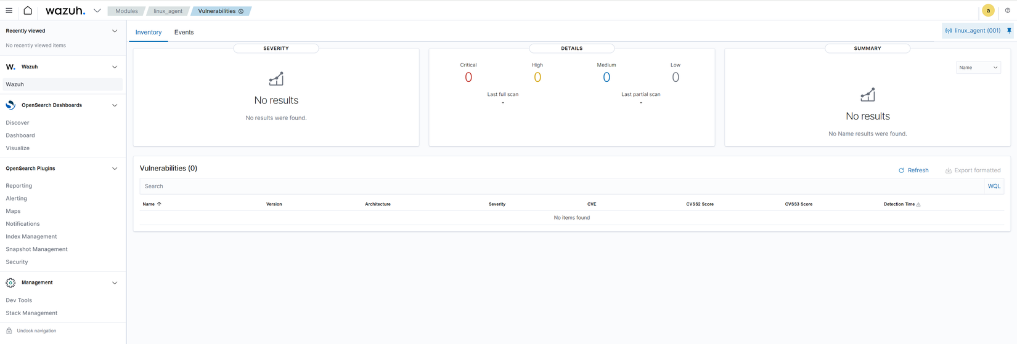Open Index Management
The image size is (1017, 344).
(31, 236)
